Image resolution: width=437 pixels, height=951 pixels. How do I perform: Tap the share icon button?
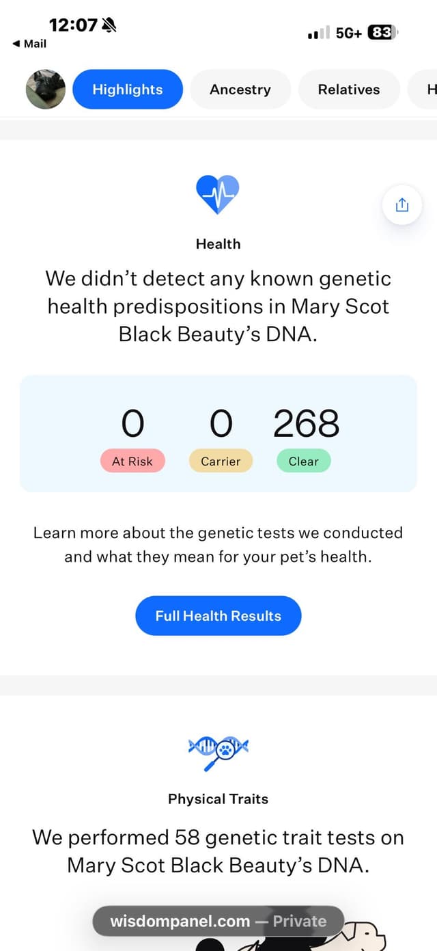402,204
